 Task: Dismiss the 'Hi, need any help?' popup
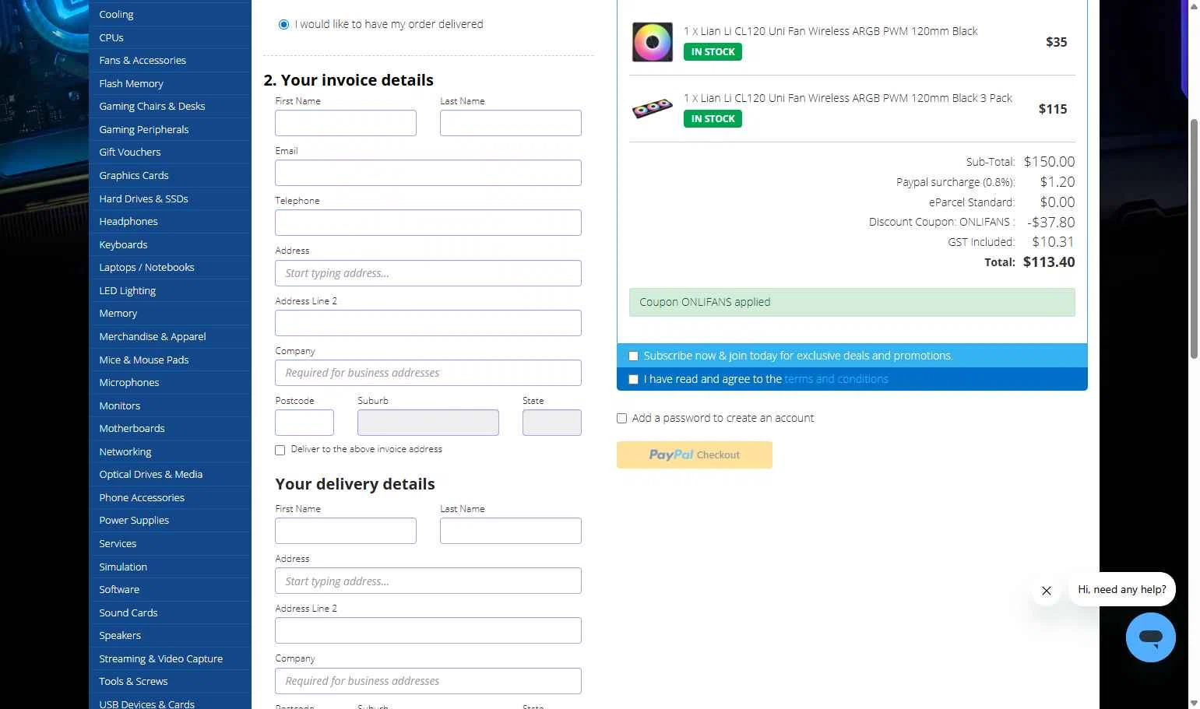click(x=1047, y=591)
